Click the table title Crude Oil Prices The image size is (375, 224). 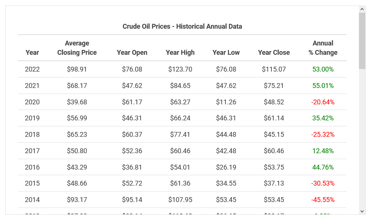[182, 26]
